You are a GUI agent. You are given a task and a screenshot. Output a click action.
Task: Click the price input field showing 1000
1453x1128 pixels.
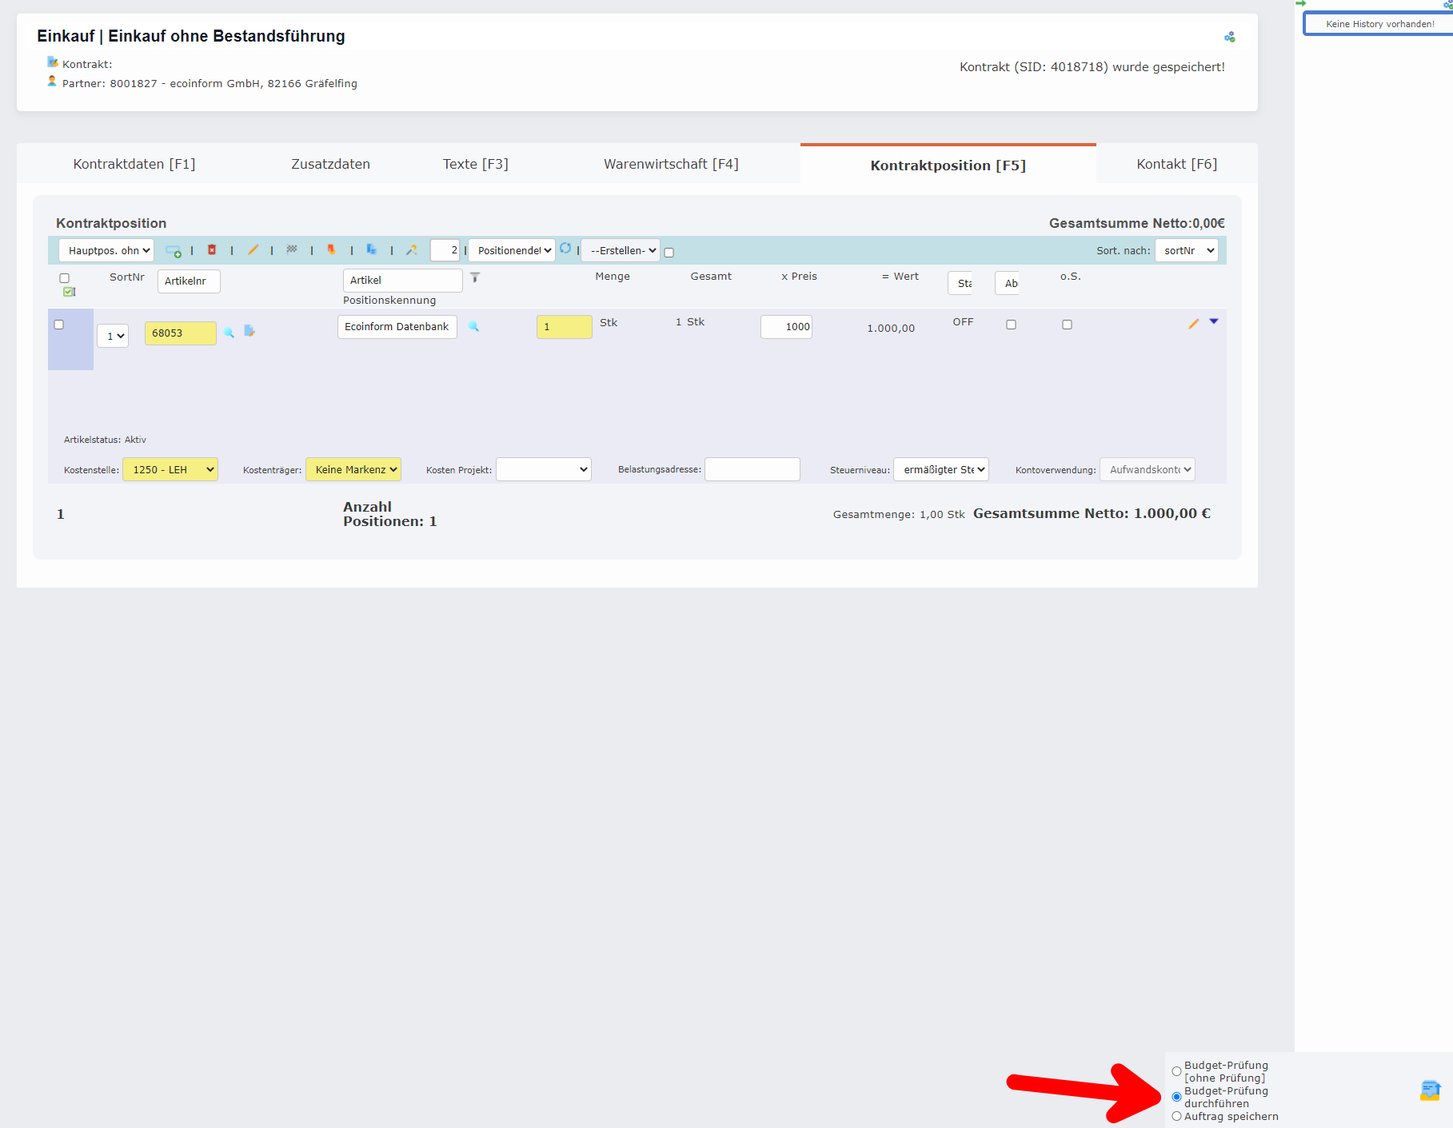(786, 327)
